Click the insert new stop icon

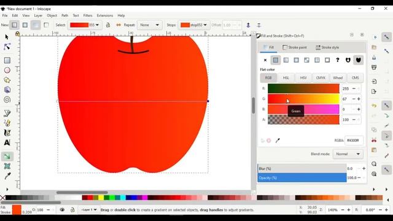pyautogui.click(x=248, y=25)
